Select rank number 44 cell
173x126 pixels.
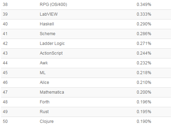click(x=5, y=63)
